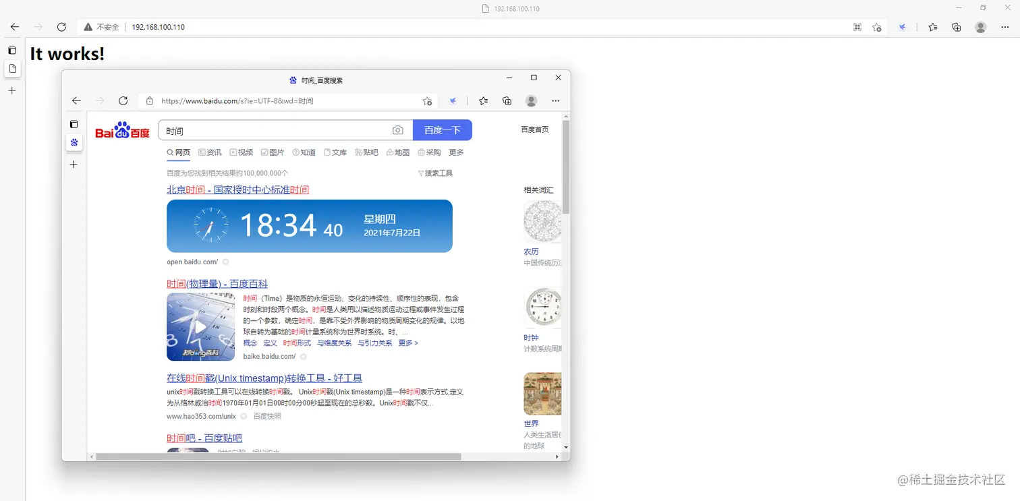
Task: Refresh the 192.168.100.110 page in outer browser
Action: (x=61, y=27)
